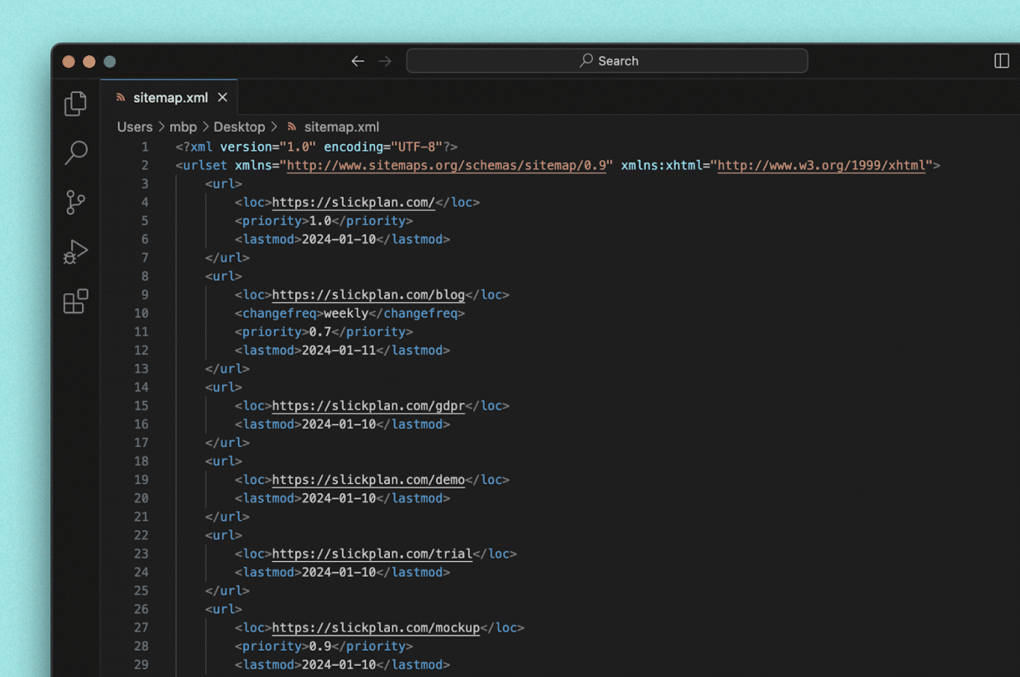Open the Search view in activity bar
The width and height of the screenshot is (1020, 677).
click(x=76, y=153)
